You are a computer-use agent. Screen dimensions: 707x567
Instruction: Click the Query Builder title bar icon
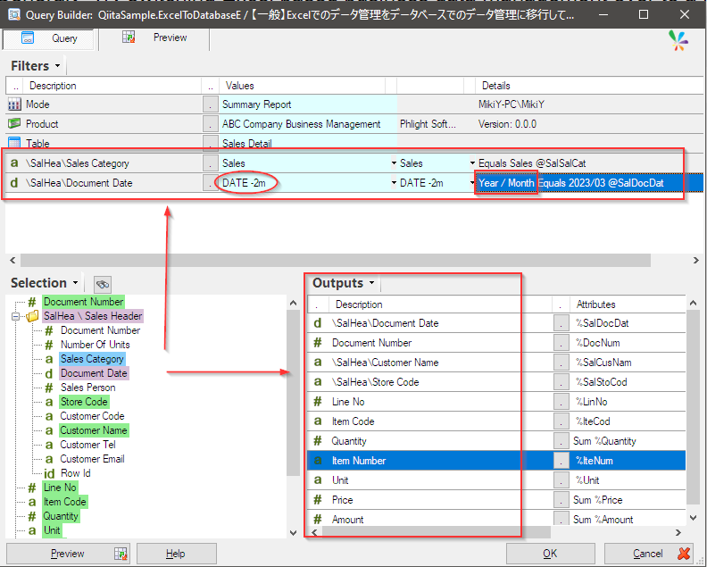[14, 14]
